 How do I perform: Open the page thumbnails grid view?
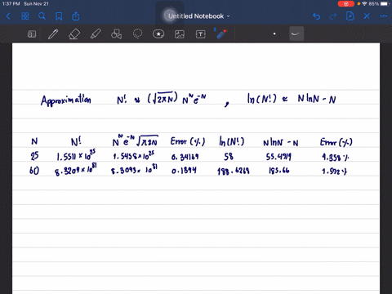click(x=25, y=16)
